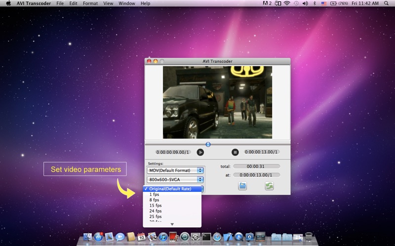Open System Preferences from the dock
The image size is (395, 246).
[196, 237]
